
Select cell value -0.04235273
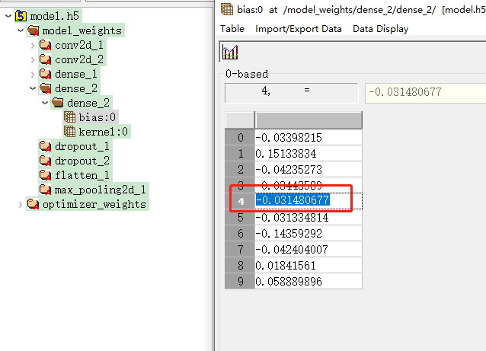coord(309,170)
